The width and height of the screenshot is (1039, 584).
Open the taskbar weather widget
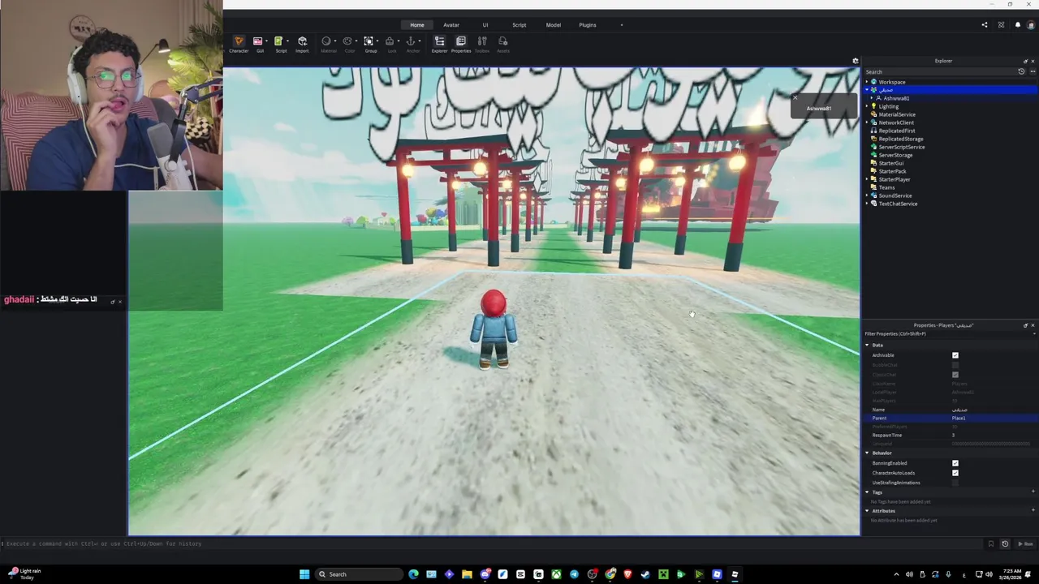24,573
